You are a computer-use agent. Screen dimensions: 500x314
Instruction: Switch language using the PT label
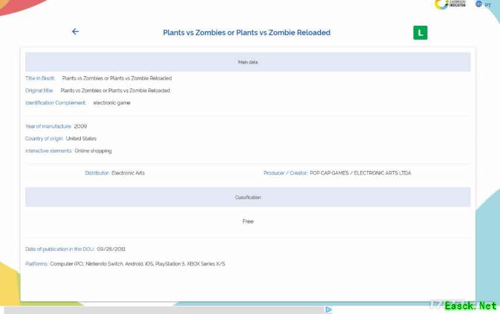tap(488, 5)
